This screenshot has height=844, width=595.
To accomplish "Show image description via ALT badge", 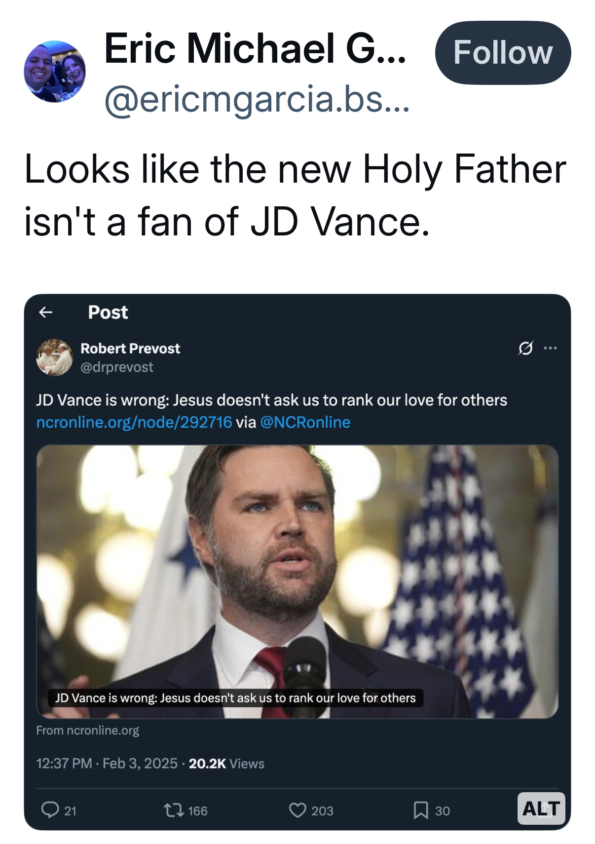I will tap(541, 808).
